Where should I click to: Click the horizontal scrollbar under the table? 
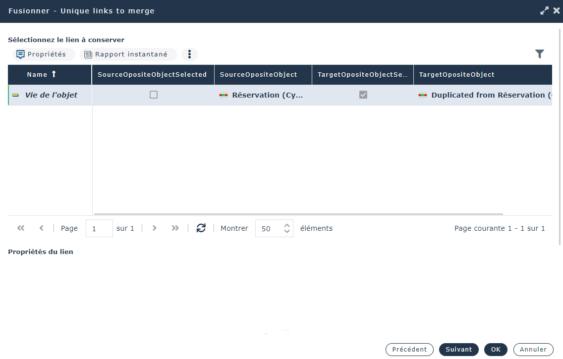(297, 214)
